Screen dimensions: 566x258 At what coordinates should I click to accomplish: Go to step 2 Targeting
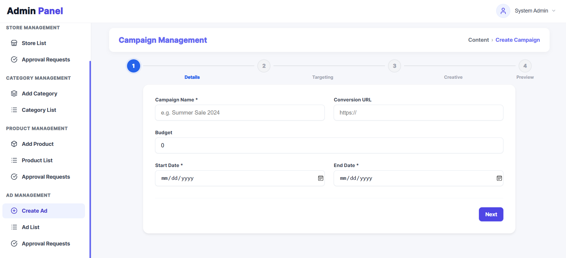[x=264, y=66]
